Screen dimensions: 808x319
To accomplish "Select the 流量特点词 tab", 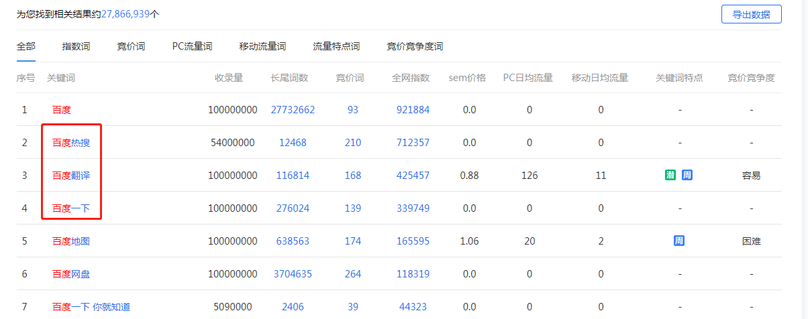I will 336,46.
